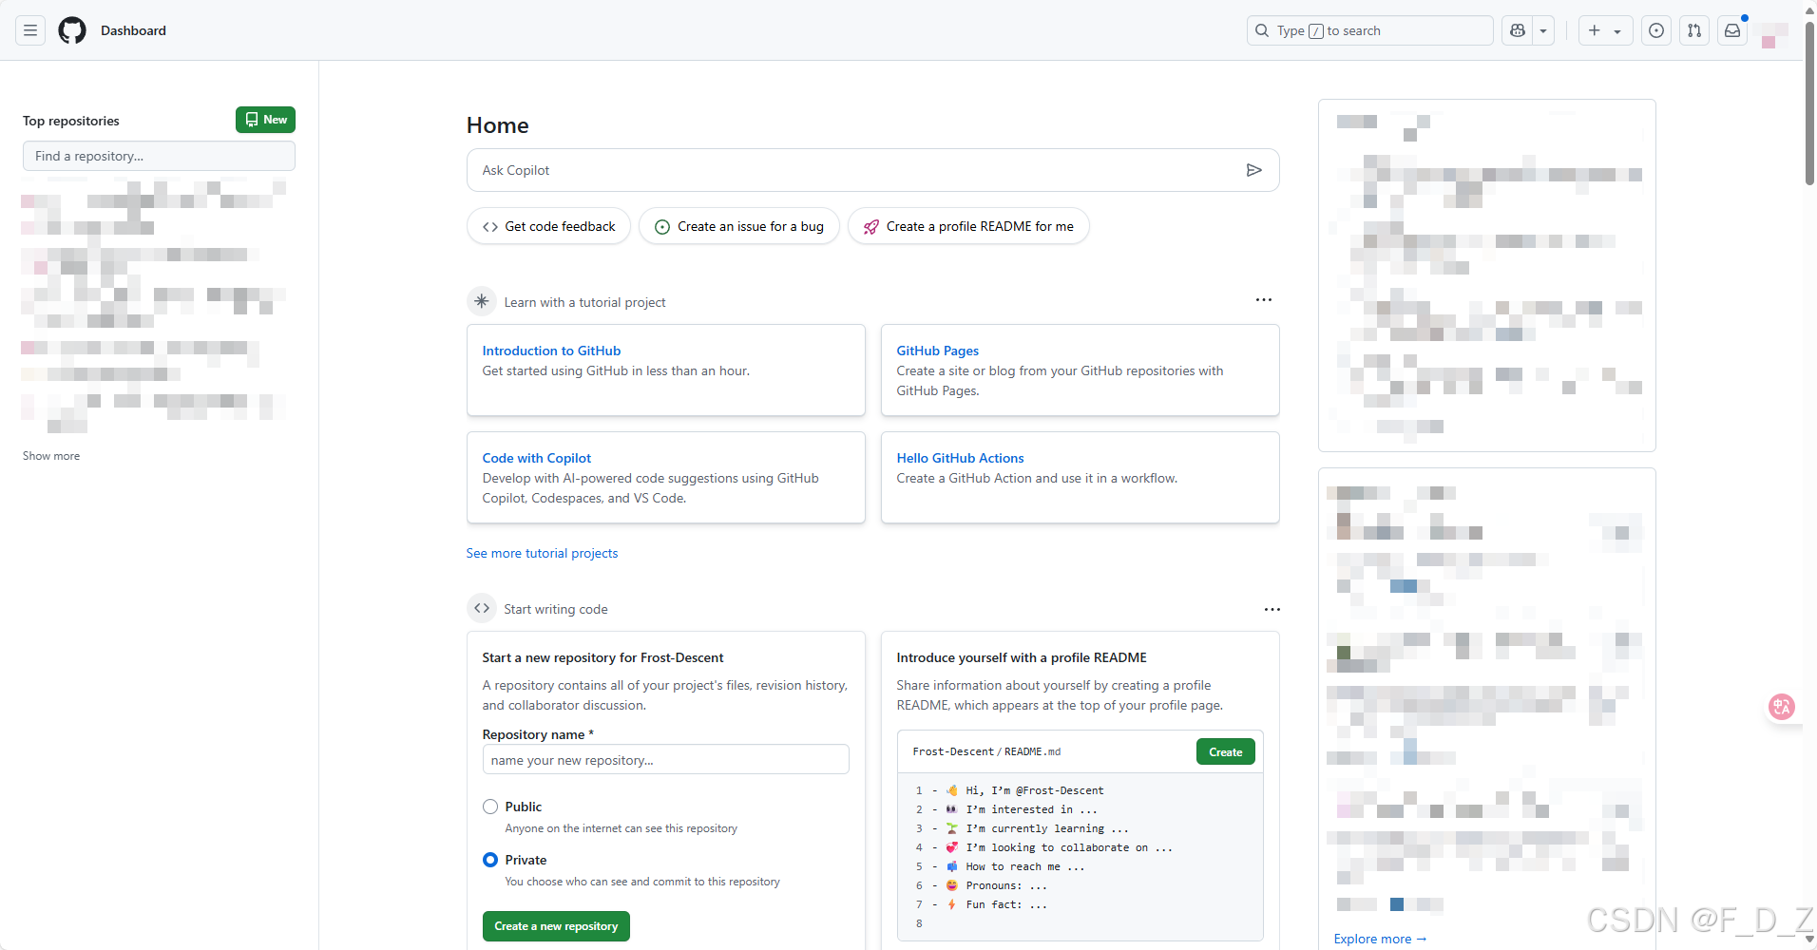Open GitHub Pages tutorial
This screenshot has width=1817, height=950.
(937, 351)
